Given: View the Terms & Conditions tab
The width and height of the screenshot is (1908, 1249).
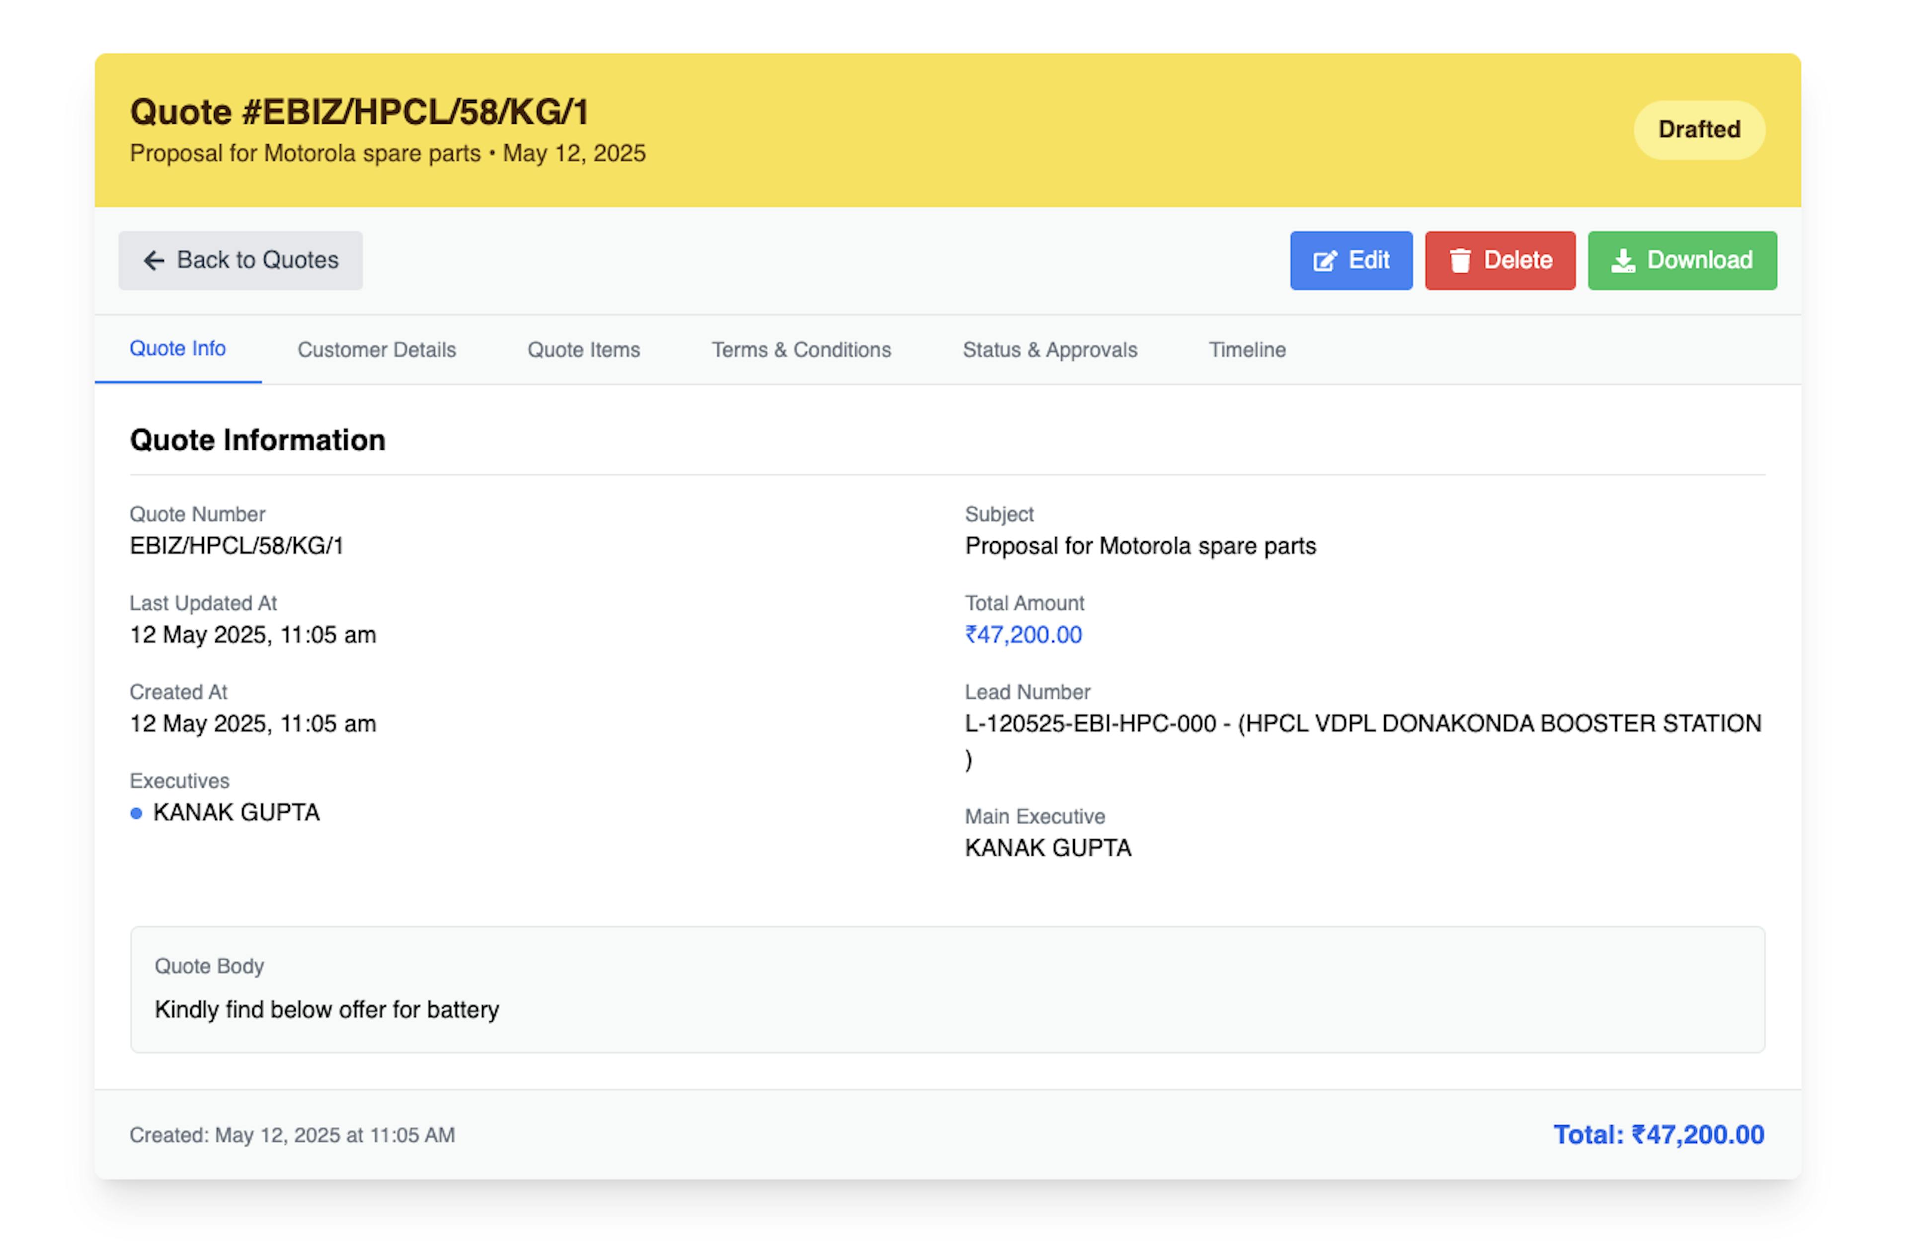Looking at the screenshot, I should (x=801, y=349).
